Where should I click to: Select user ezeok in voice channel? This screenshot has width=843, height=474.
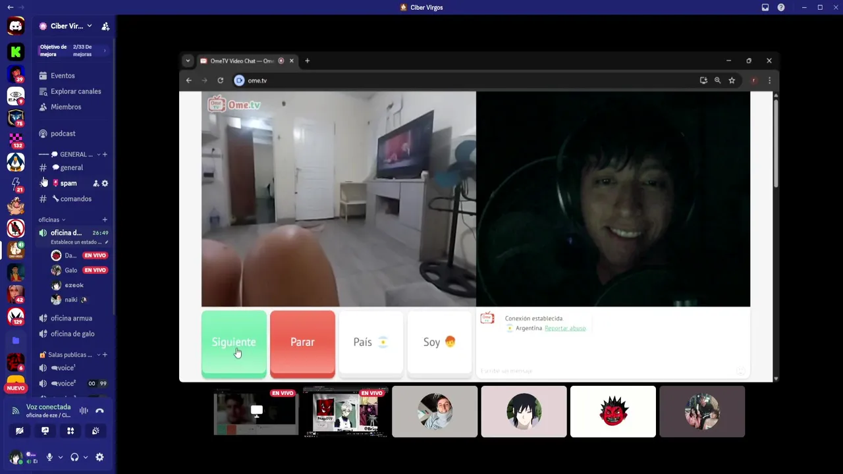click(74, 285)
